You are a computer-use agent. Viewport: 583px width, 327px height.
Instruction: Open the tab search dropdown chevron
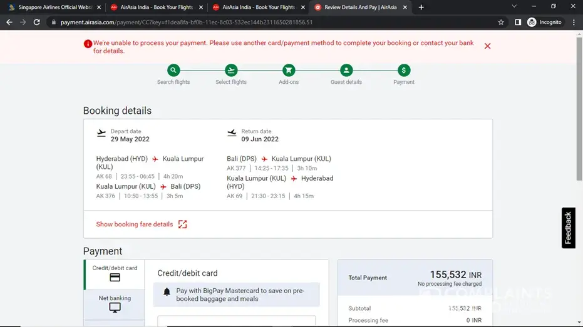(x=514, y=6)
